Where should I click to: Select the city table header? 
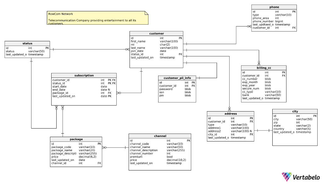pyautogui.click(x=295, y=111)
